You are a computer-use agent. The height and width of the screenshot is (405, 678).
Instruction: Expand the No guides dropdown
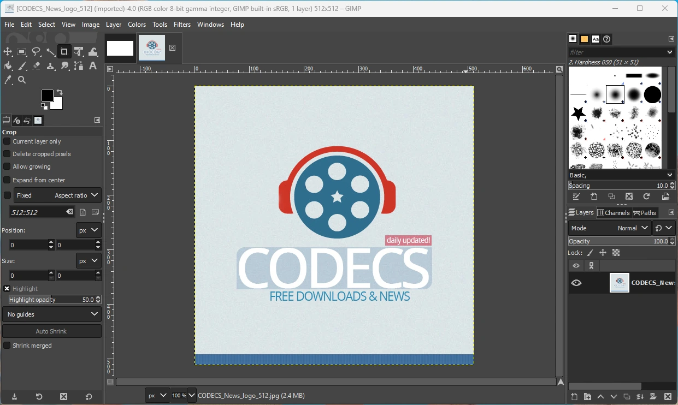tap(52, 314)
